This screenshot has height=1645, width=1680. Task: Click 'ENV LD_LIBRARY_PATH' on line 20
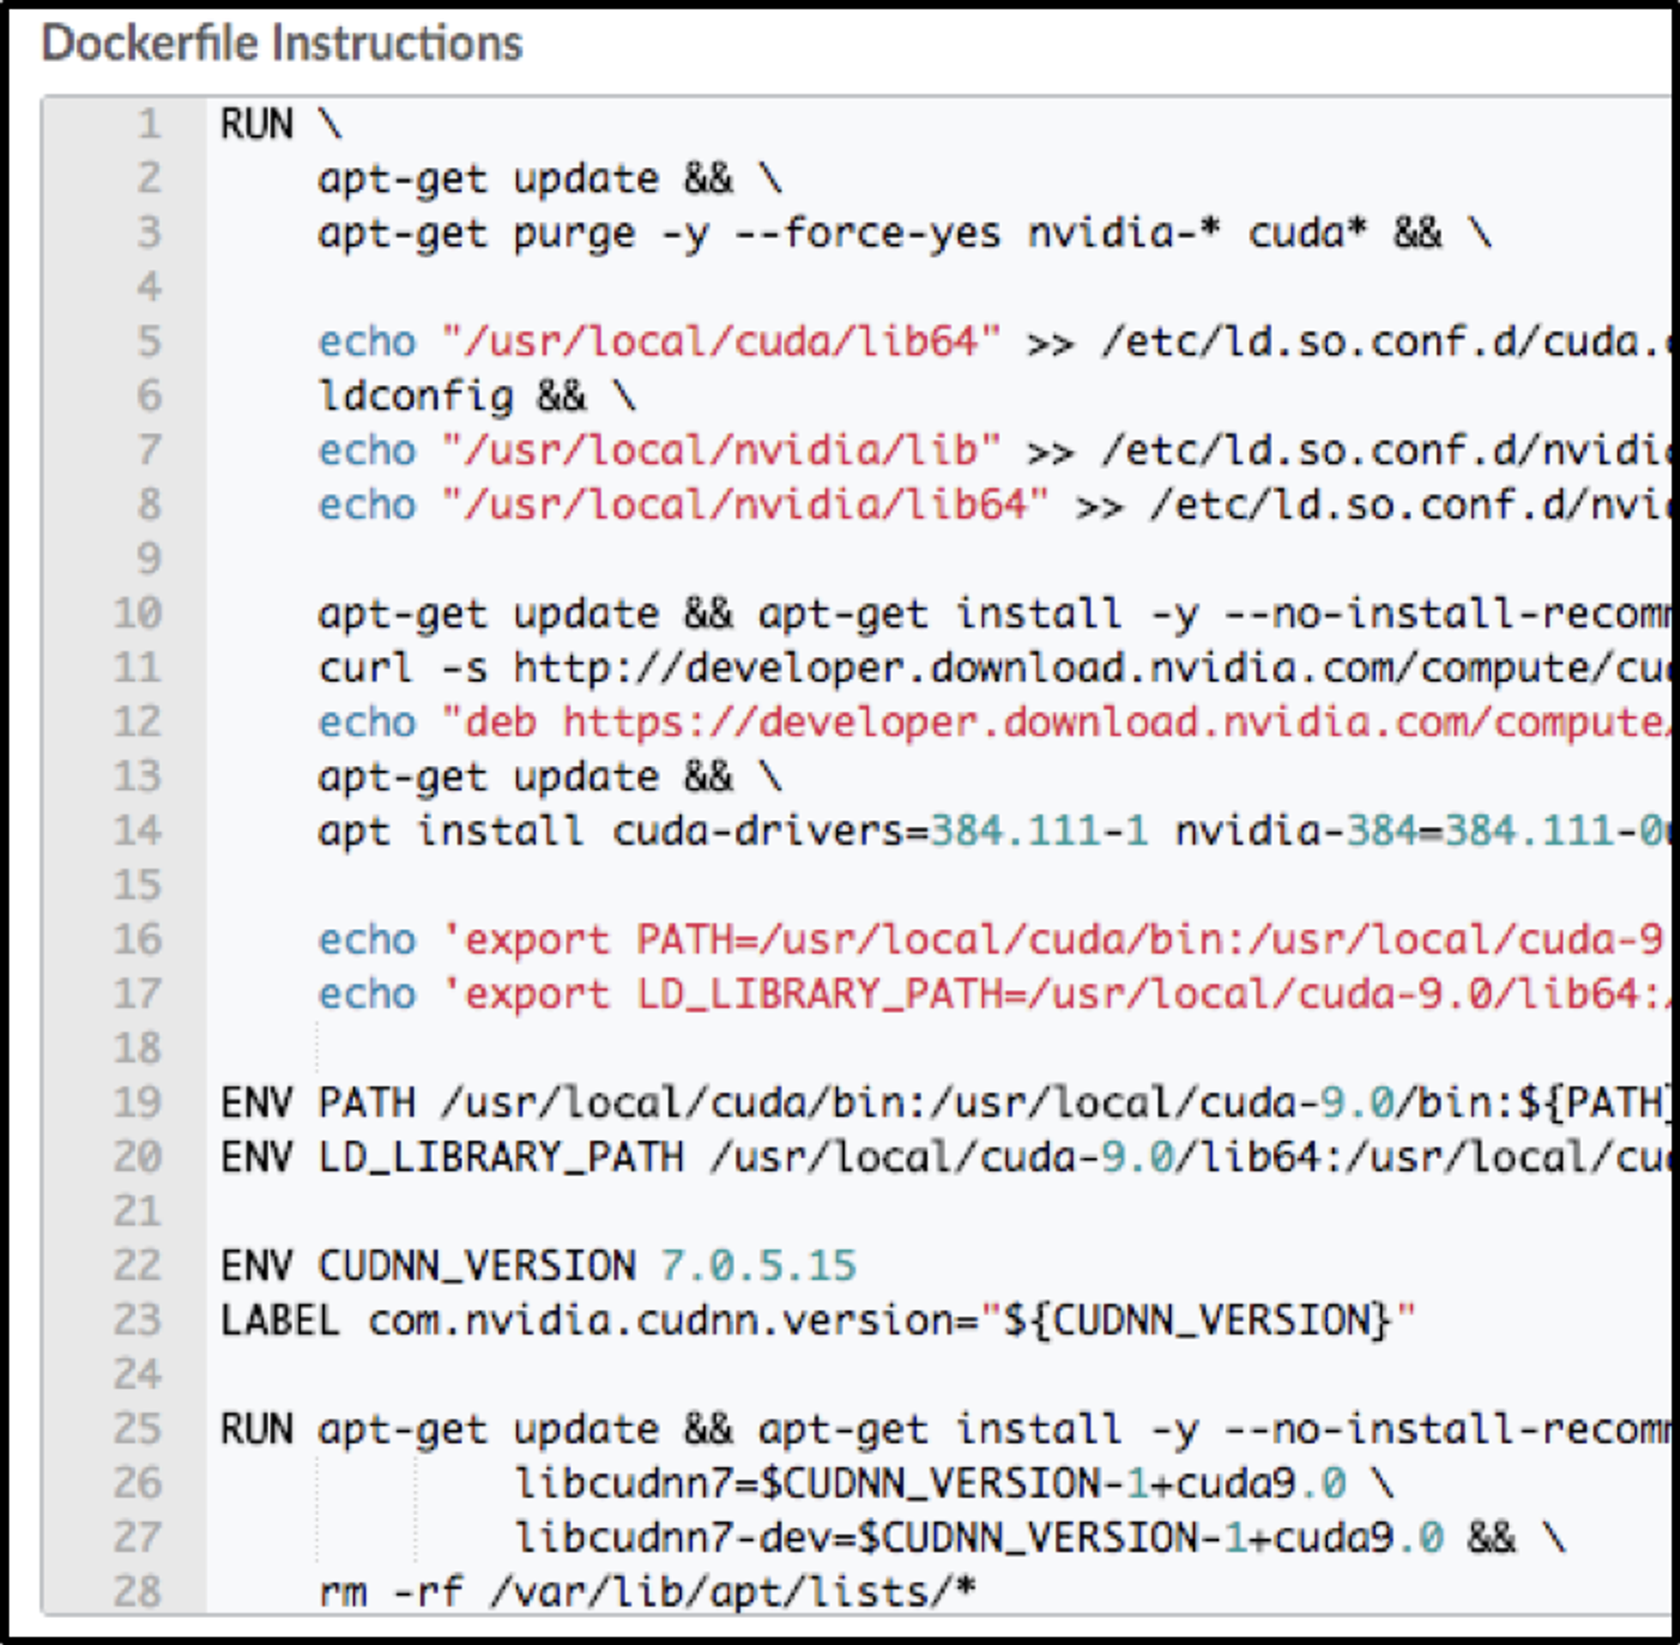[451, 1157]
